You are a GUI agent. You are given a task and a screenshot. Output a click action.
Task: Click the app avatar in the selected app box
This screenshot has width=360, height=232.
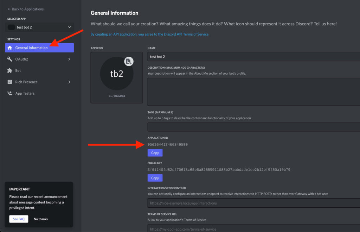[x=11, y=27]
